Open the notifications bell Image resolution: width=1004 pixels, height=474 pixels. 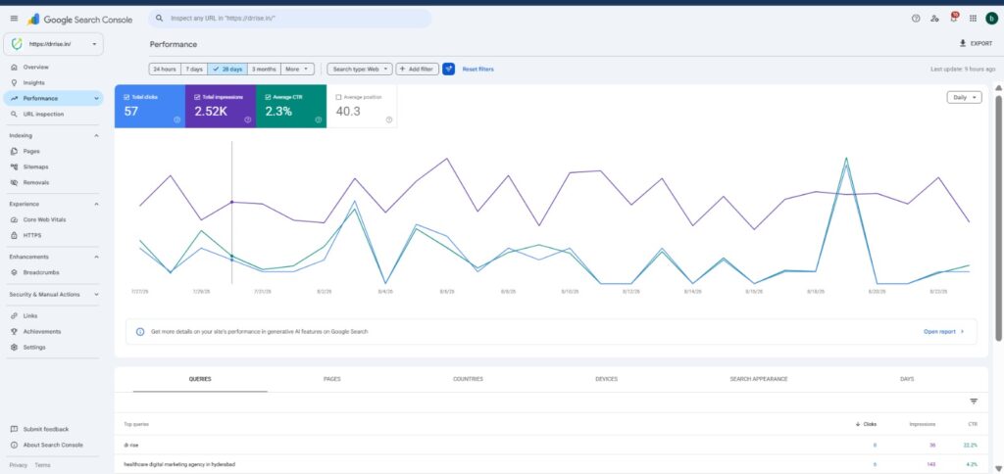(x=953, y=18)
